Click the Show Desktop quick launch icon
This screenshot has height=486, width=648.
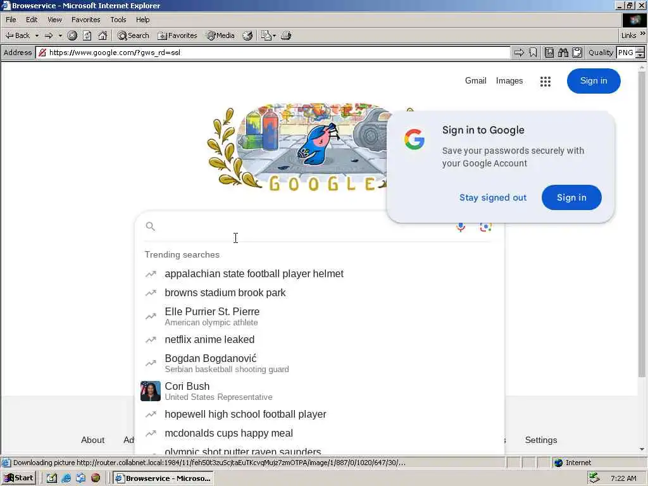(x=51, y=478)
